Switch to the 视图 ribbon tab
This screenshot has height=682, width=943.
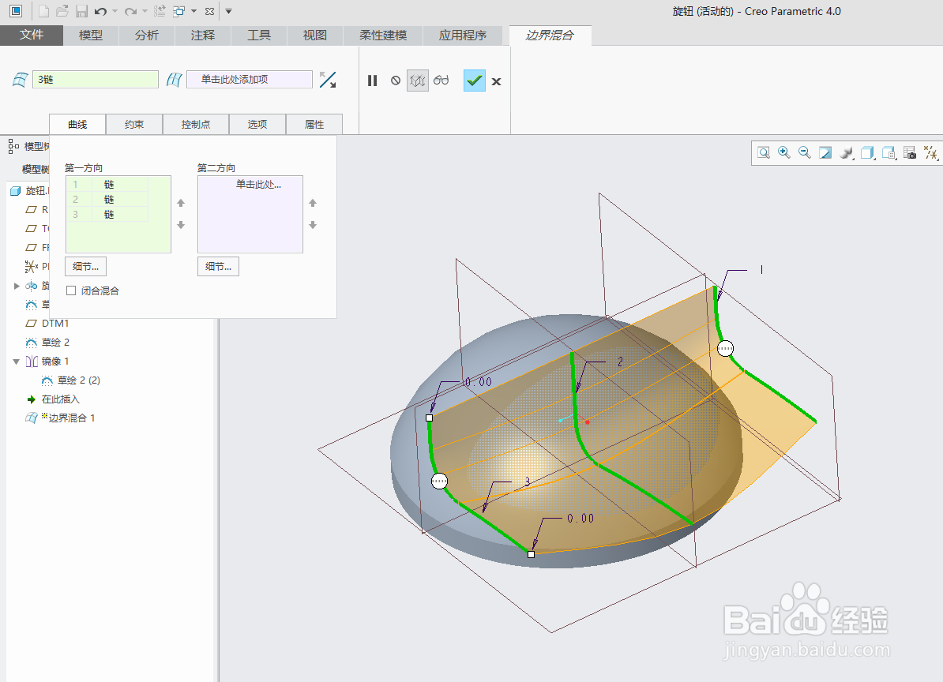(315, 35)
